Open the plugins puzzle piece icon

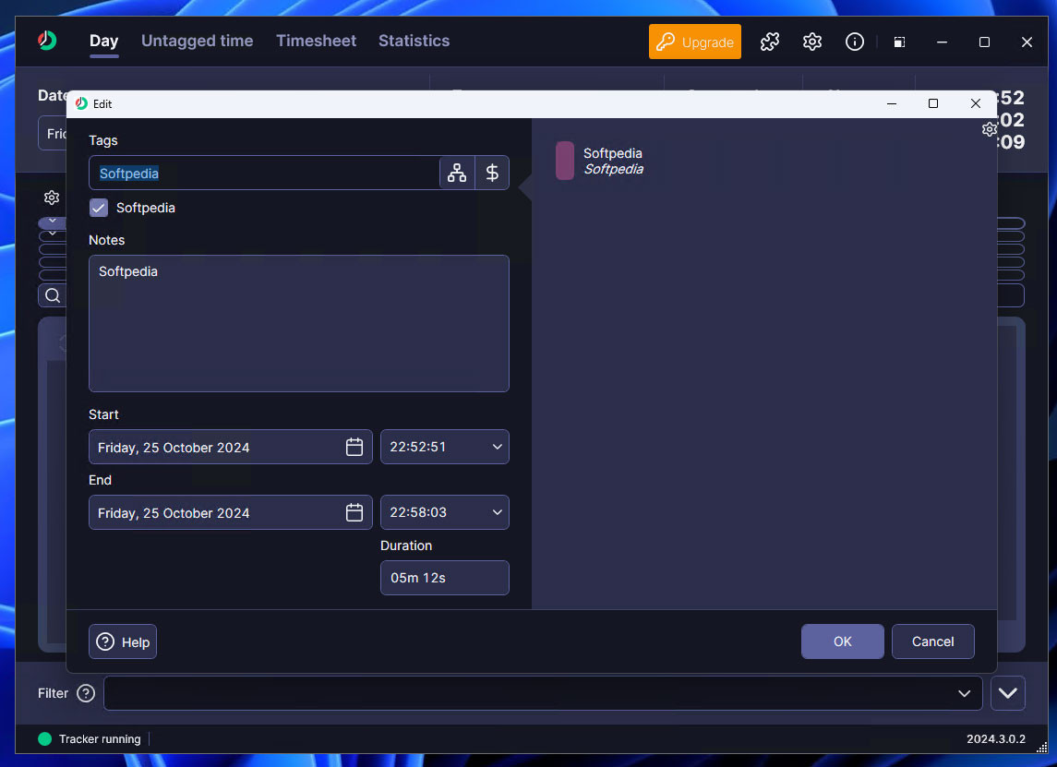click(x=769, y=42)
